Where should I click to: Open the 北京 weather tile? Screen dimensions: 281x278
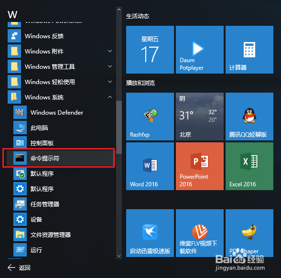pyautogui.click(x=200, y=117)
